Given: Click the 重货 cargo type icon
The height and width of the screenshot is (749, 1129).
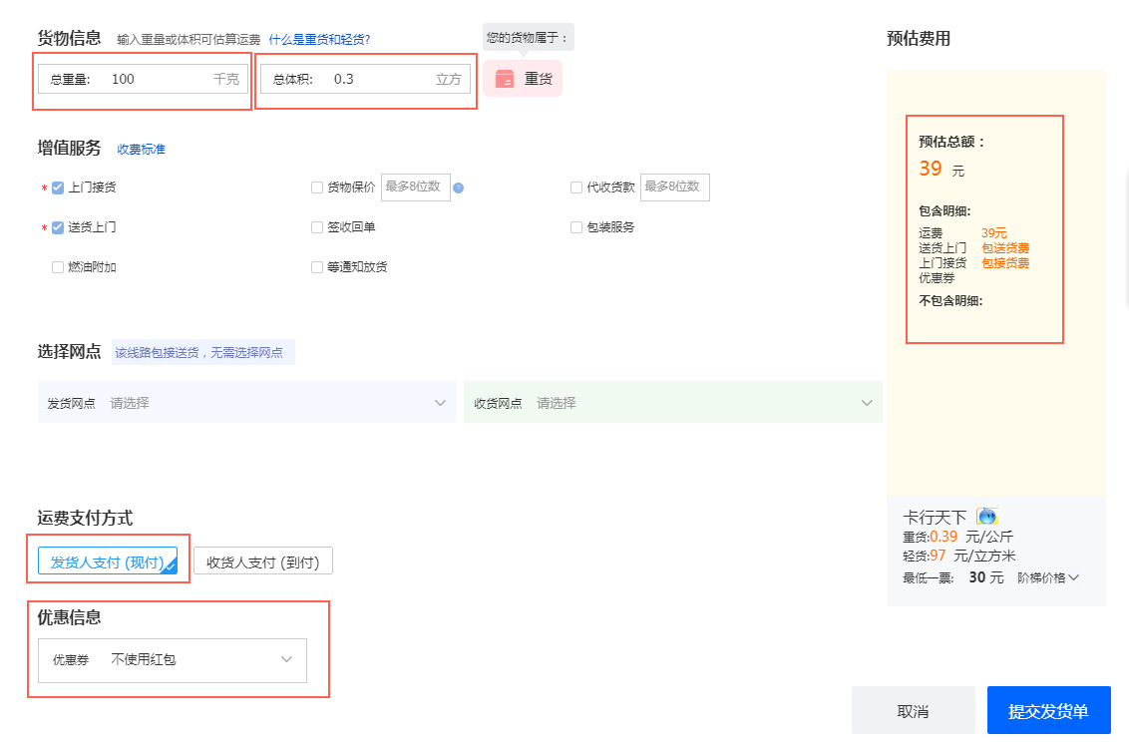Looking at the screenshot, I should pos(505,79).
